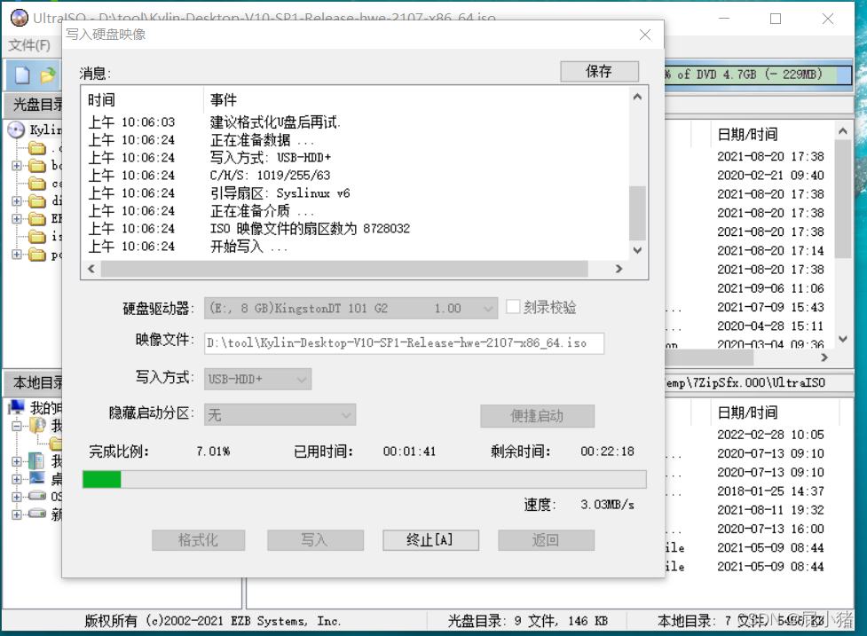Enable the 刻录校验 checkbox
The image size is (867, 636).
pyautogui.click(x=513, y=307)
